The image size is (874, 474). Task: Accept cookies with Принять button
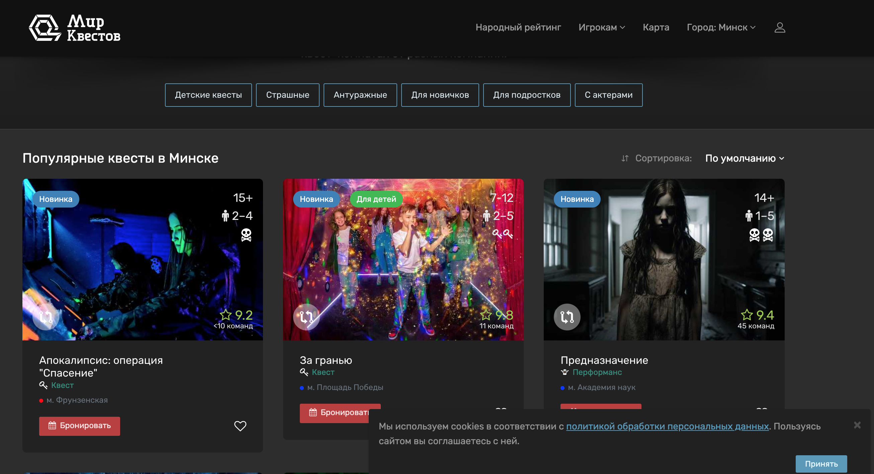[x=821, y=464]
